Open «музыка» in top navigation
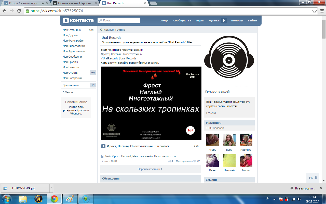Viewport: 326px width, 204px height. coord(214,20)
